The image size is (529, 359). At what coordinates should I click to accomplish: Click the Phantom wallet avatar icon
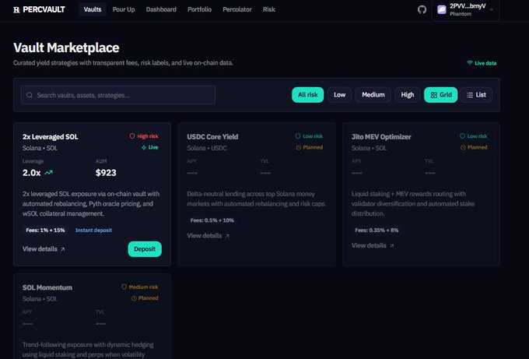coord(442,9)
